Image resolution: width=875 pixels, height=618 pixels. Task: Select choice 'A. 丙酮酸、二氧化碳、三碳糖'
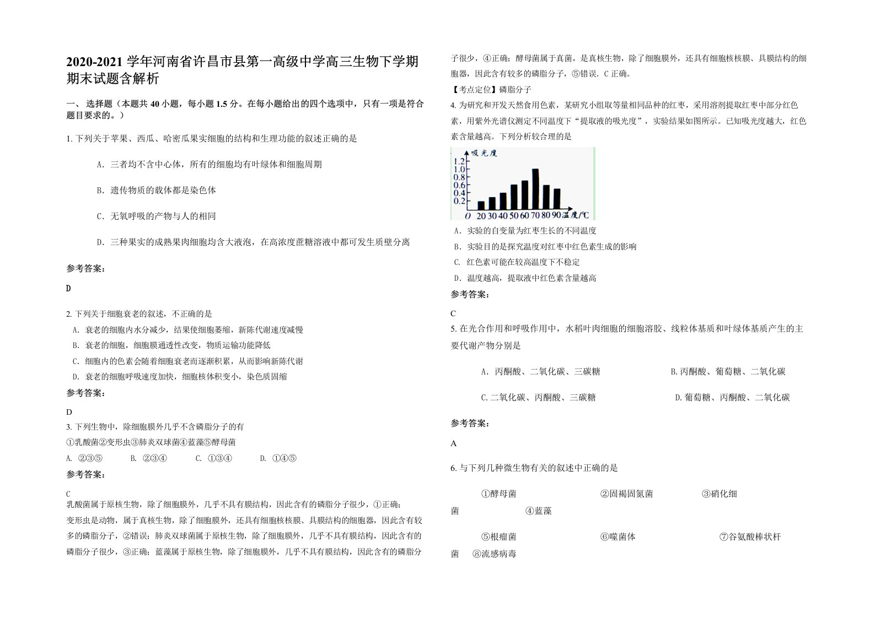tap(540, 372)
